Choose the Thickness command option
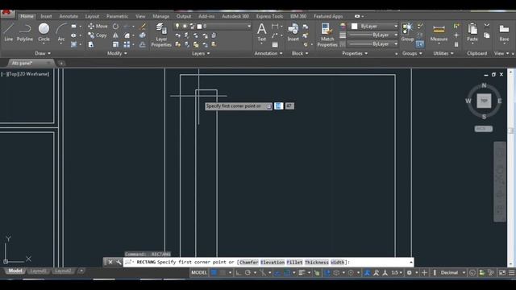 (x=317, y=262)
